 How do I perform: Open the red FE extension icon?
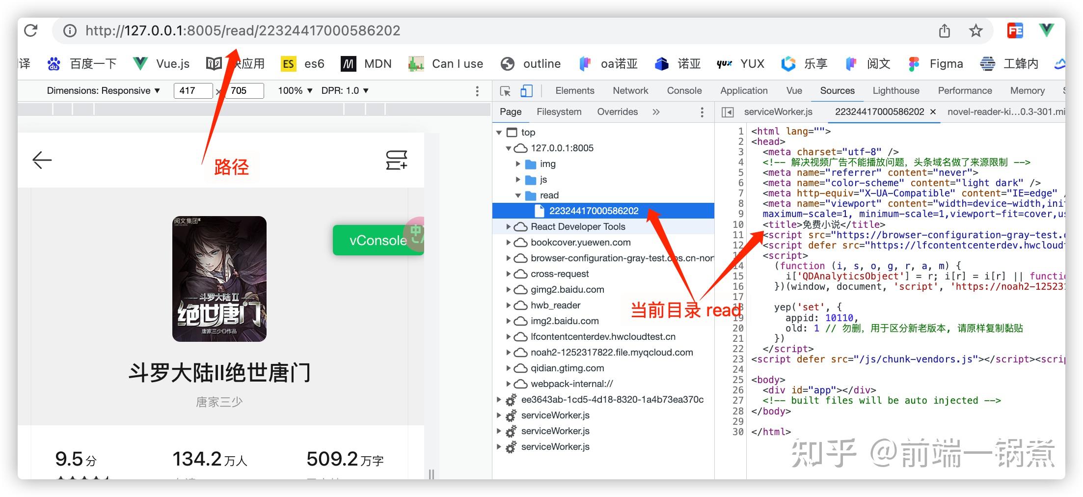(1015, 30)
